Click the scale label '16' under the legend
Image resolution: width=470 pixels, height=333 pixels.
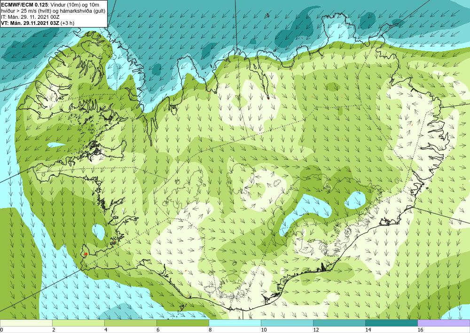(x=421, y=330)
